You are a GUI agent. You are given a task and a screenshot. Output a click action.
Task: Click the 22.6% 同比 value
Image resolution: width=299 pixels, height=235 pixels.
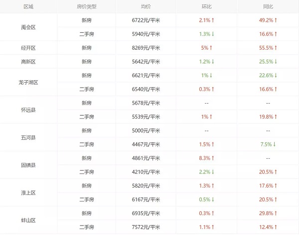(268, 76)
